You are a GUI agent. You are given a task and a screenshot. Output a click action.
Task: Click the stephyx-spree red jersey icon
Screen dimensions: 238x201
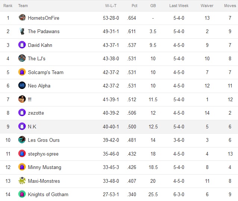click(x=22, y=153)
